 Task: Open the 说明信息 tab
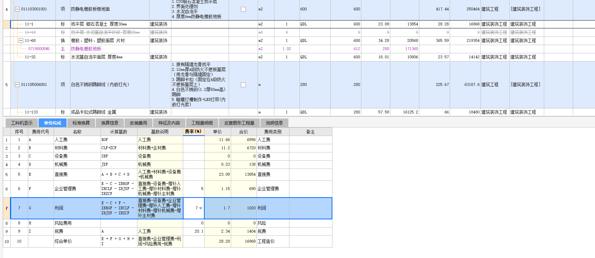(x=274, y=123)
